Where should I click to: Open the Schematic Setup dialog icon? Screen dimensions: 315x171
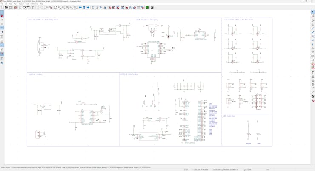[x=15, y=7]
